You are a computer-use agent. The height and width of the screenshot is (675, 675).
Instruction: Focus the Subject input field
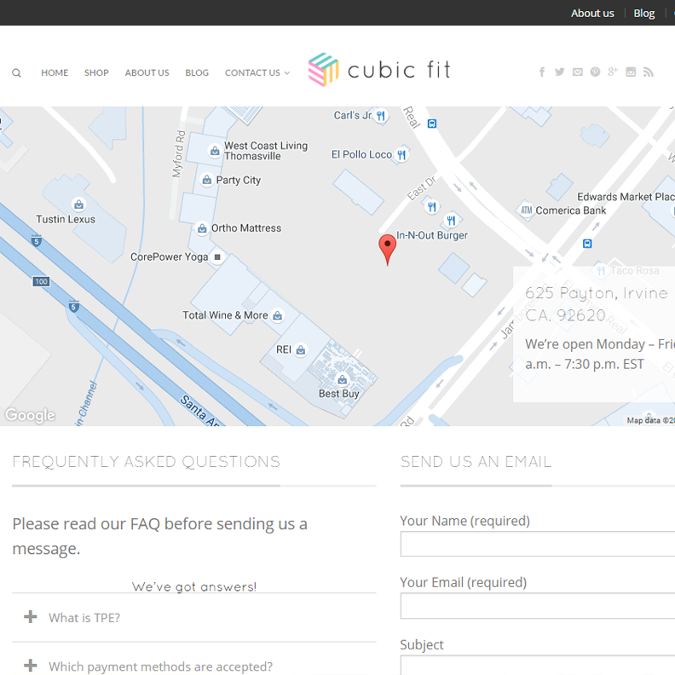(x=538, y=666)
